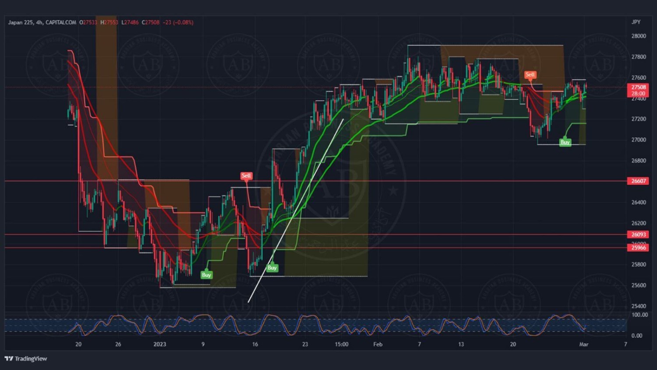The width and height of the screenshot is (657, 370).
Task: Click the 0.00 oscillator scale value
Action: (637, 336)
